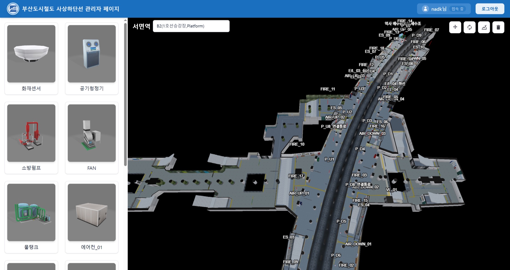Select the P_D1 marker label
Viewport: 510px width, 270px height.
point(388,74)
